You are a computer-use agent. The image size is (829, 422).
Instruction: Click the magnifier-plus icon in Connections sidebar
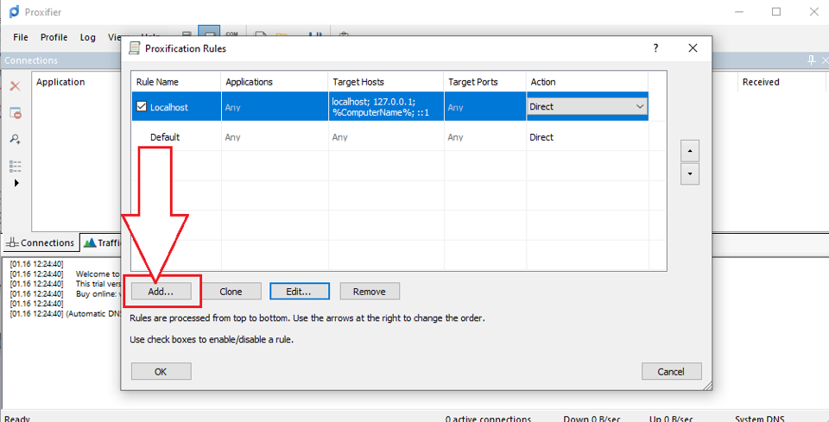point(16,139)
